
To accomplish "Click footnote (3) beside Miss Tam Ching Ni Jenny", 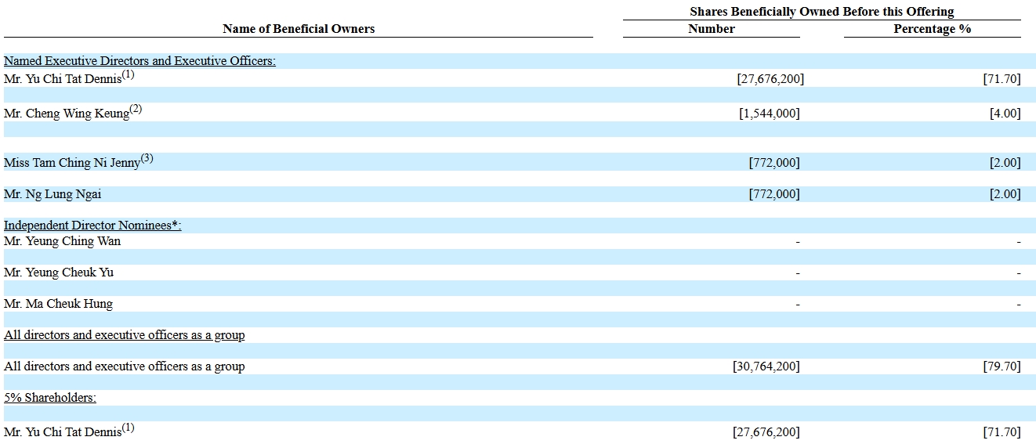I will pyautogui.click(x=147, y=159).
